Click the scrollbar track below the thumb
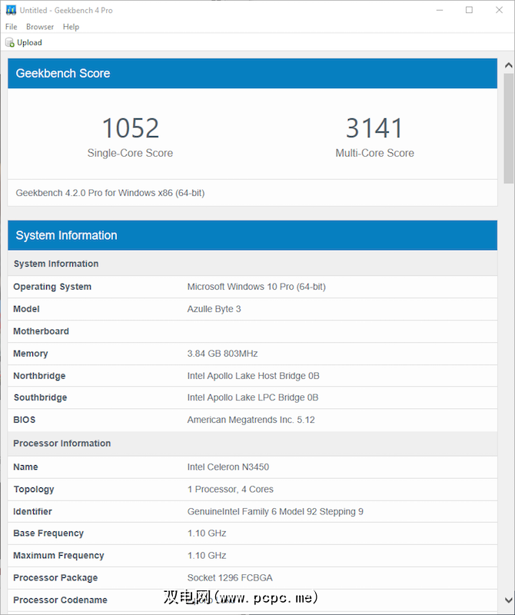The height and width of the screenshot is (615, 515). (x=509, y=384)
